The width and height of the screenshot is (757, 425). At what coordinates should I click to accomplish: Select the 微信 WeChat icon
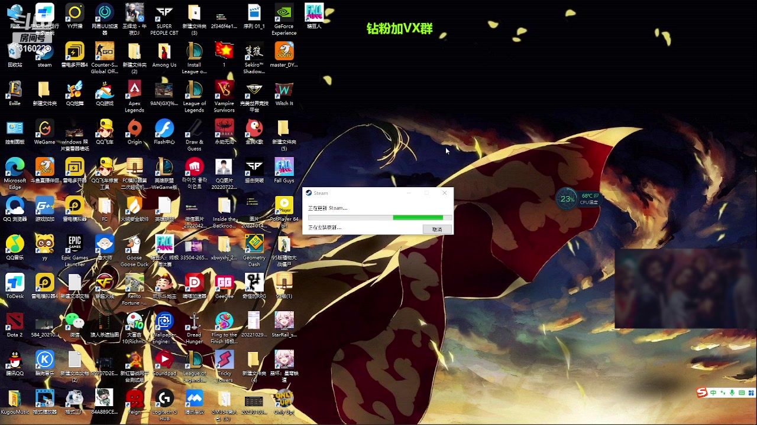[x=75, y=325]
